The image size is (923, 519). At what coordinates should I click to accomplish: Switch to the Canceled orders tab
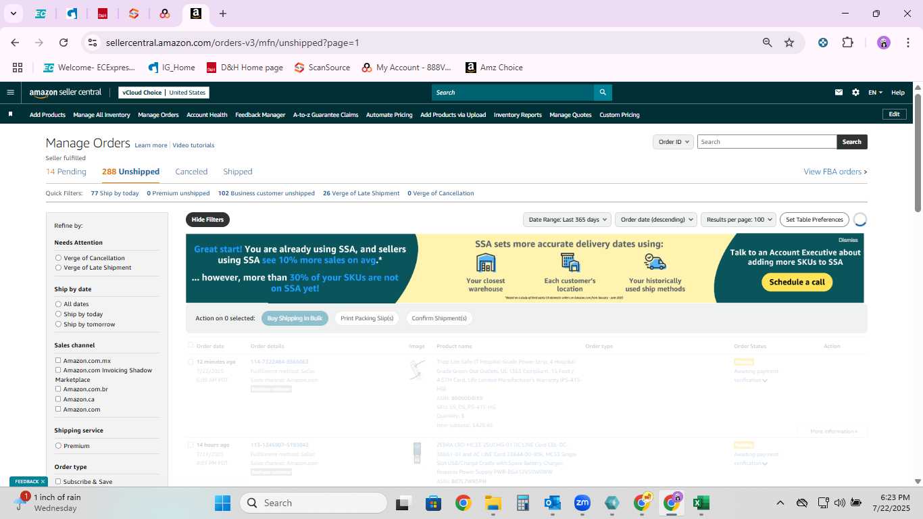point(191,172)
